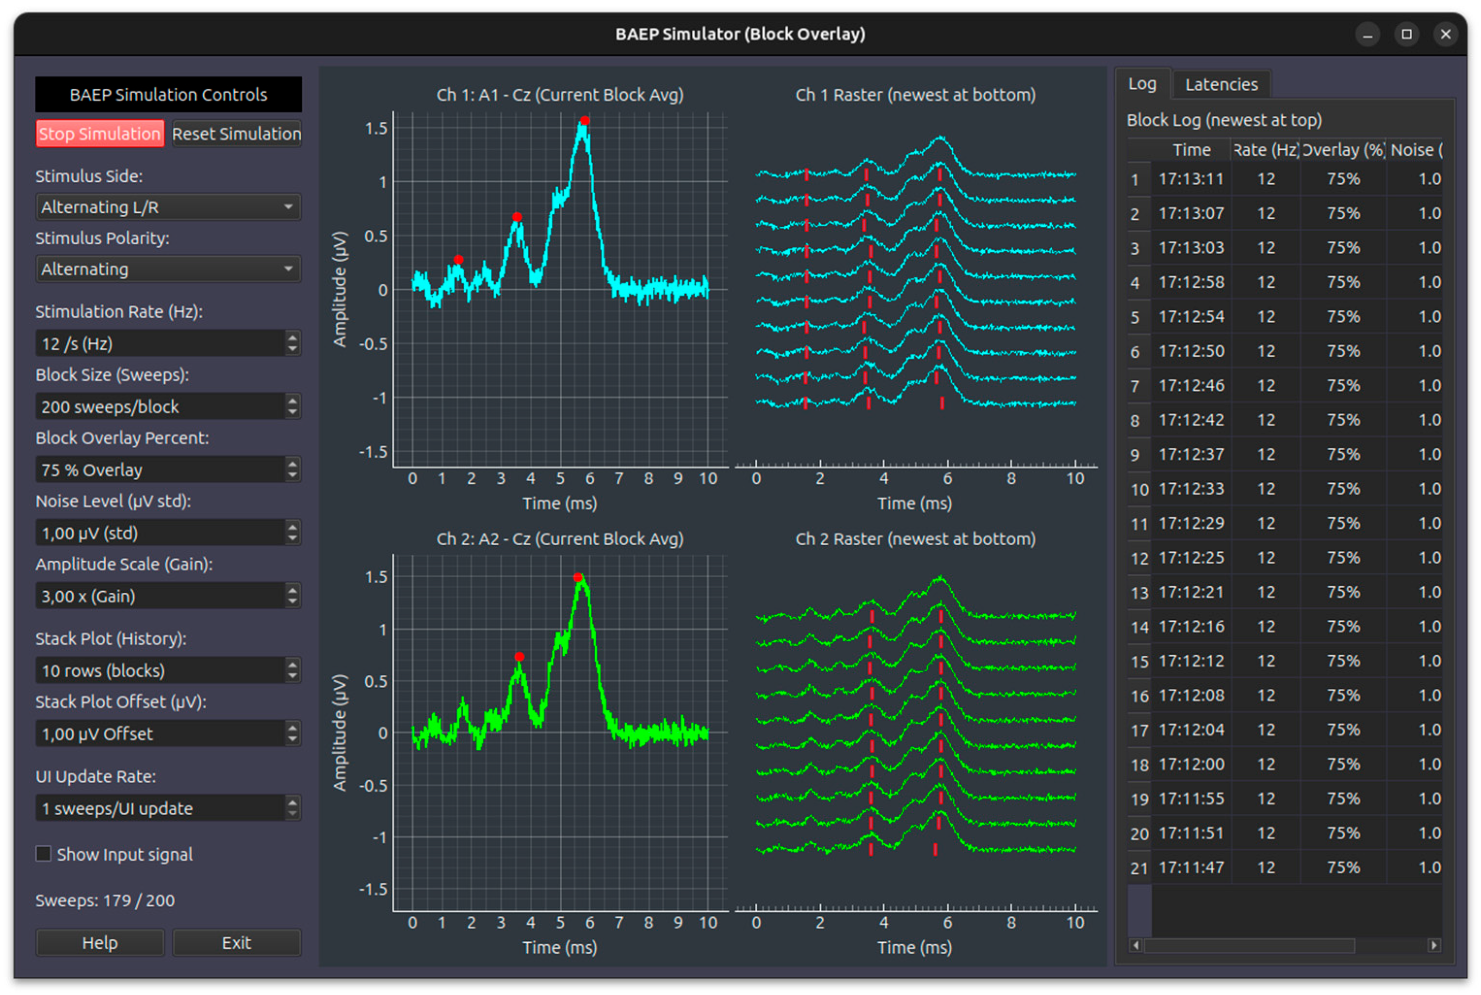
Task: Enable the Show Input signal checkbox
Action: tap(44, 854)
